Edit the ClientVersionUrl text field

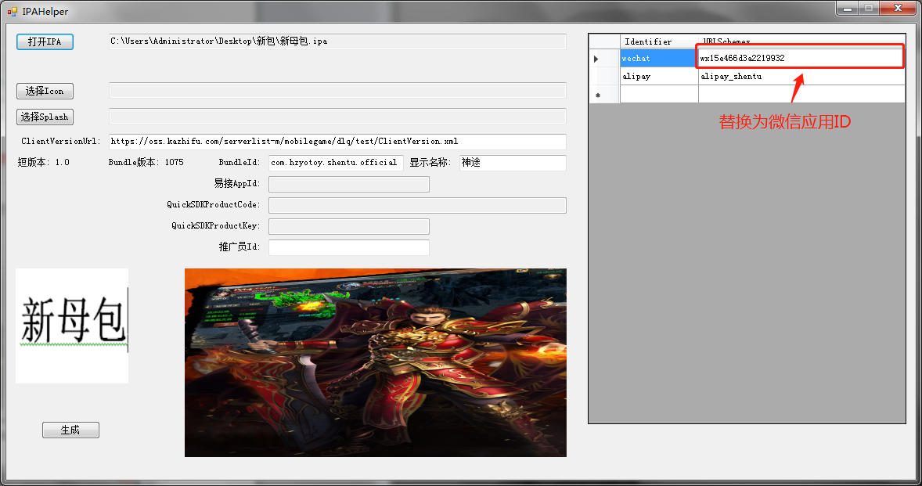pyautogui.click(x=337, y=142)
